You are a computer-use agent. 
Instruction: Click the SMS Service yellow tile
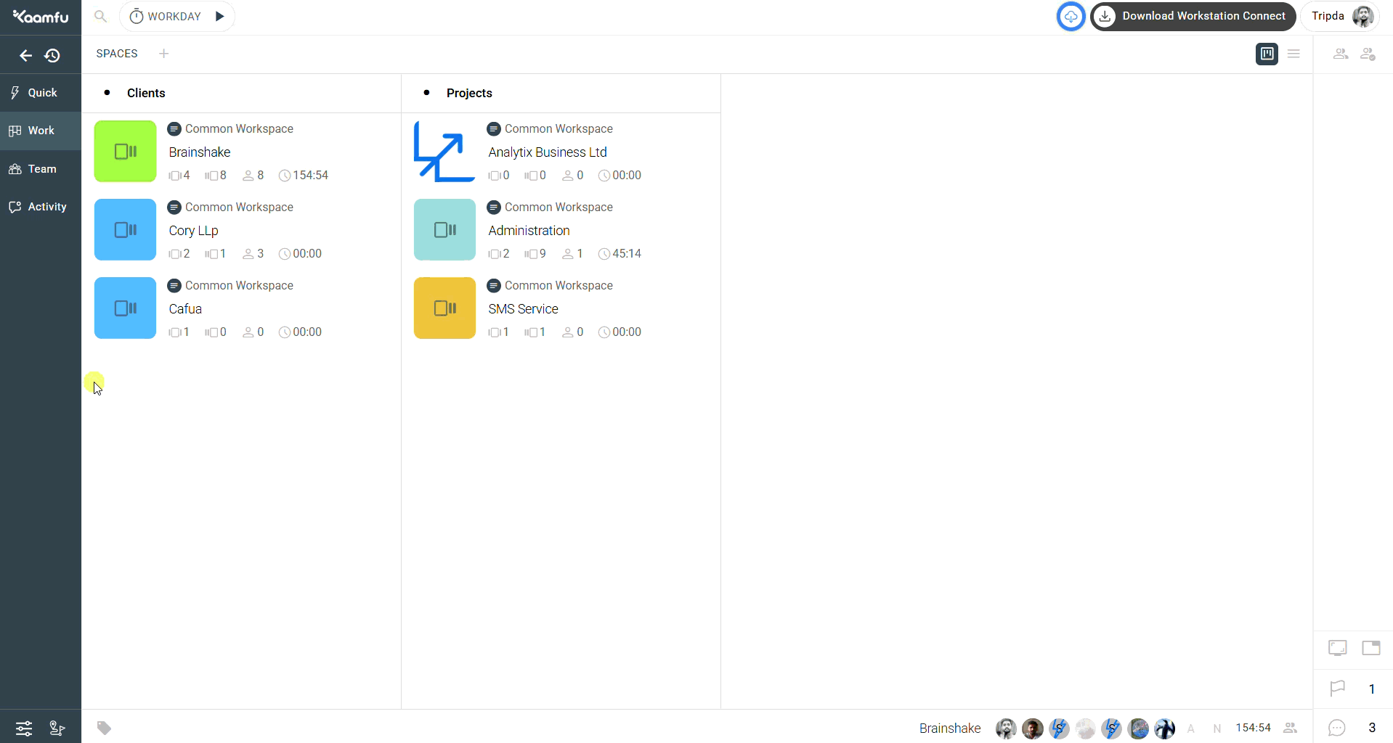point(444,308)
